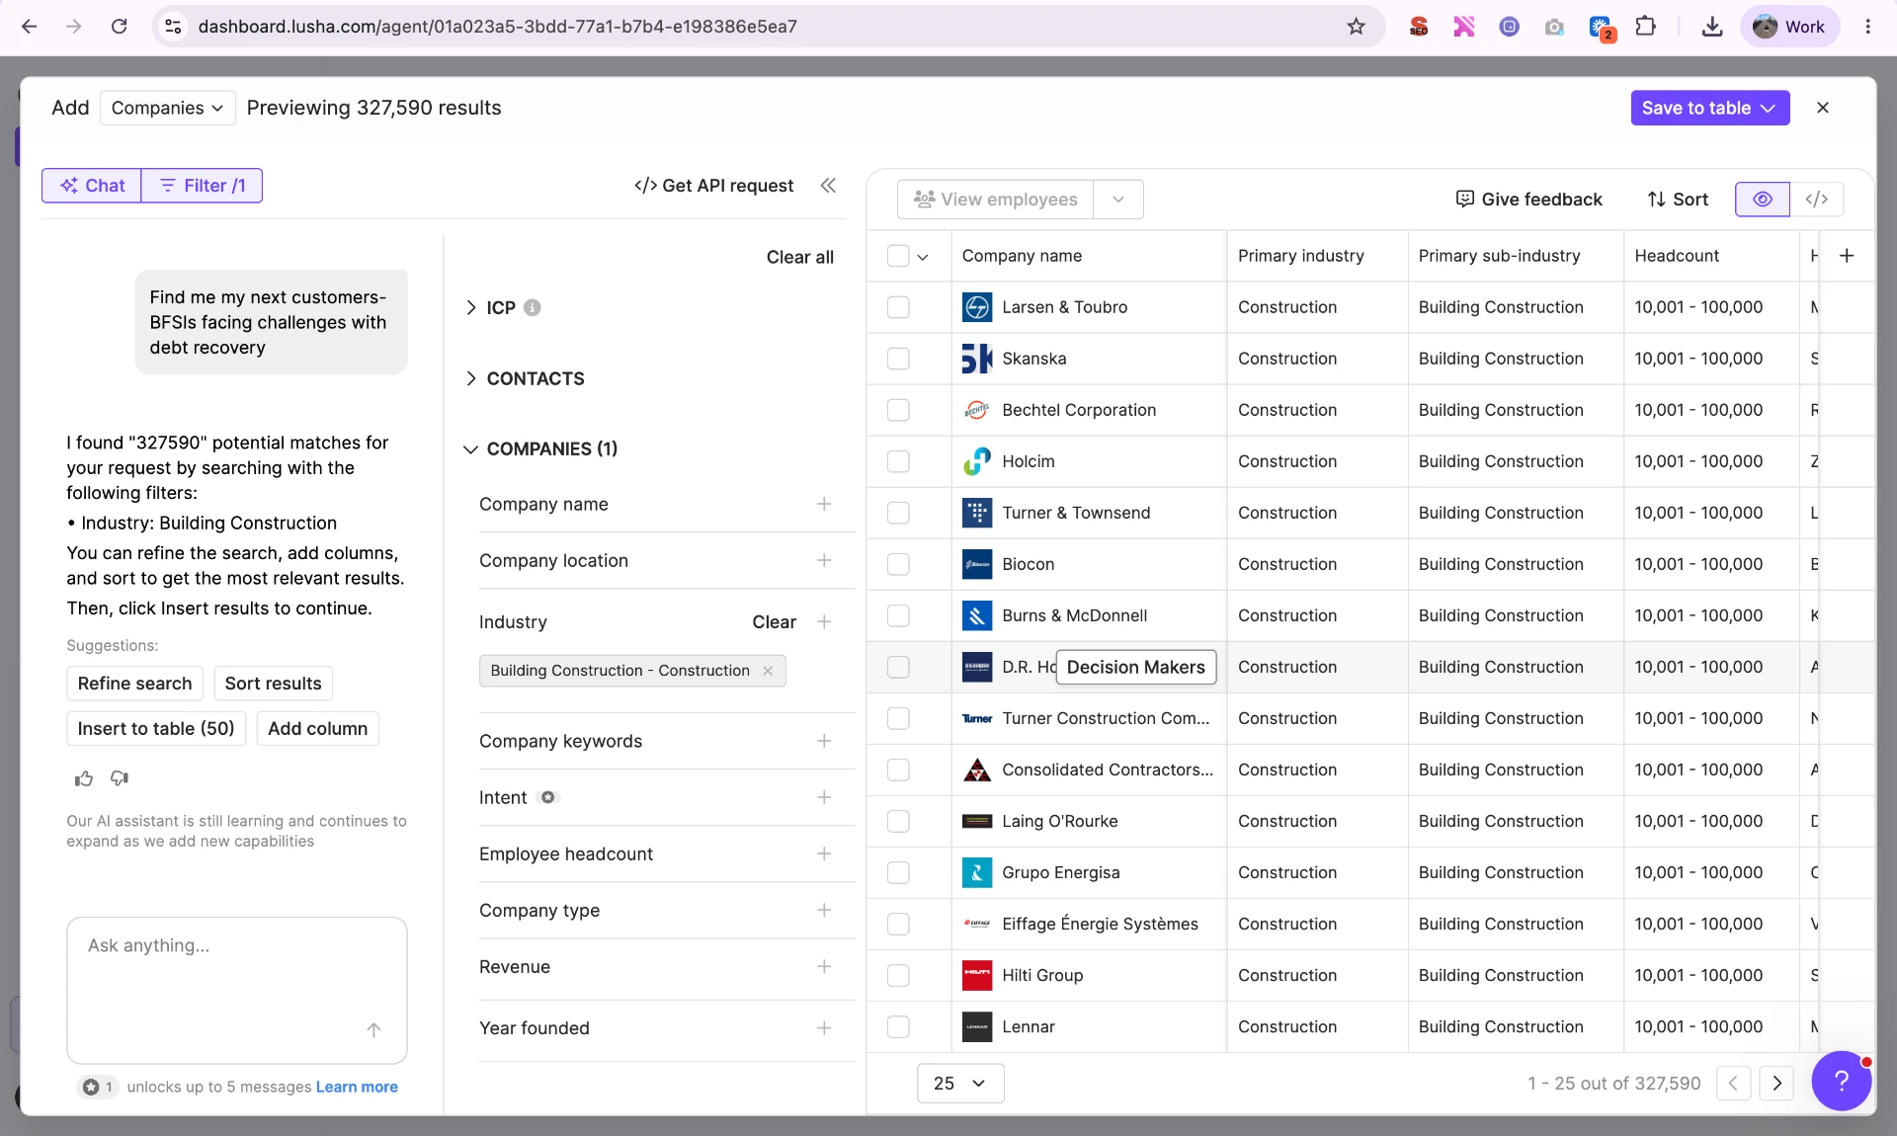The width and height of the screenshot is (1897, 1136).
Task: Focus the Ask anything chat input
Action: coord(237,990)
